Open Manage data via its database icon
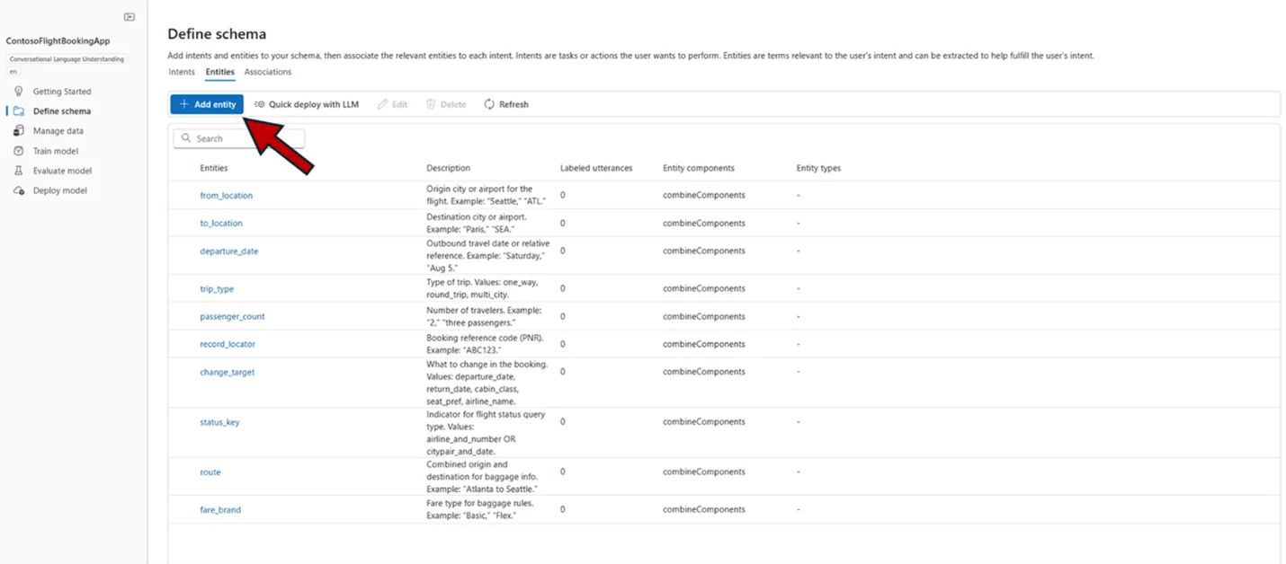The height and width of the screenshot is (564, 1286). (x=20, y=130)
